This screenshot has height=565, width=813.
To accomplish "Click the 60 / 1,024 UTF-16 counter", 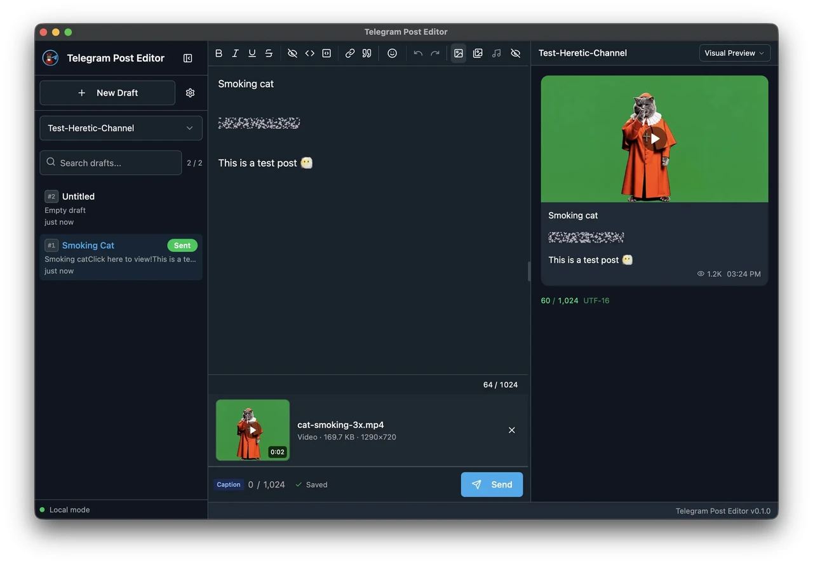I will pyautogui.click(x=575, y=301).
